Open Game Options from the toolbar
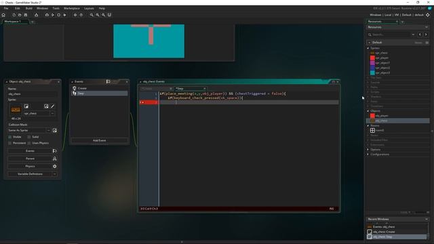Viewport: 434px width, 244px height. (x=75, y=15)
